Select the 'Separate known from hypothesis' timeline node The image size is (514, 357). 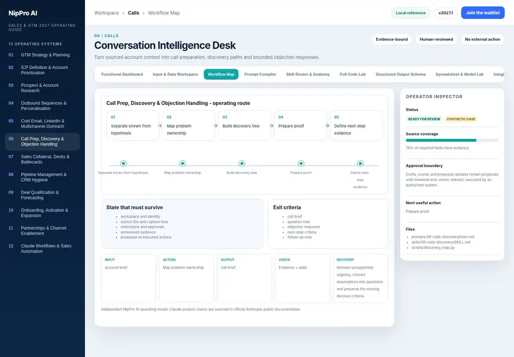[123, 164]
